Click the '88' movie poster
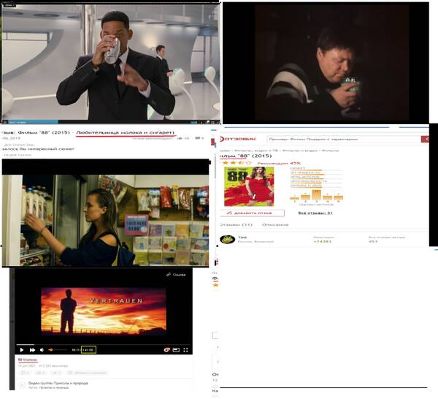438x399 pixels. tap(249, 186)
